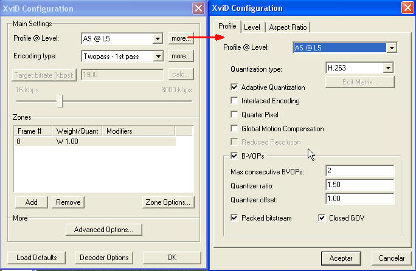The width and height of the screenshot is (416, 271).
Task: Toggle the B-VOPs checkbox
Action: (234, 156)
